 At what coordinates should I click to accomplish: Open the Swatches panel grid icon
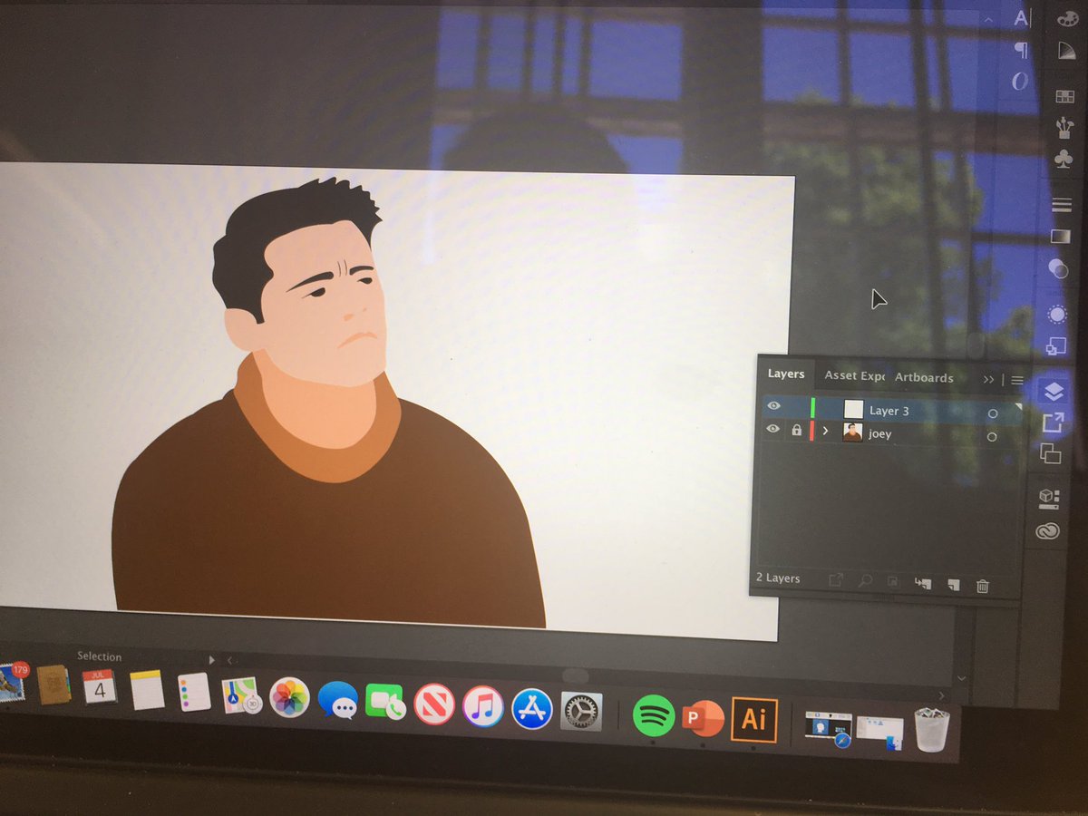(x=1064, y=96)
